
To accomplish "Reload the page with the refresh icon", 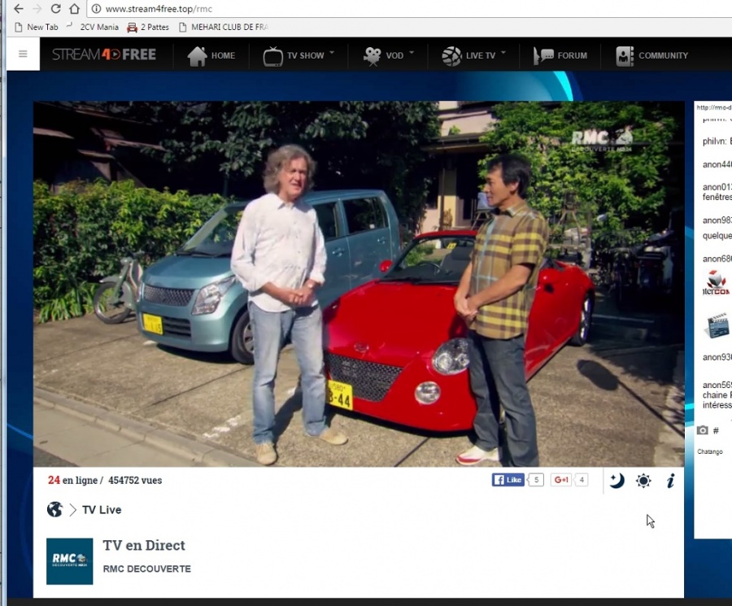I will [55, 9].
